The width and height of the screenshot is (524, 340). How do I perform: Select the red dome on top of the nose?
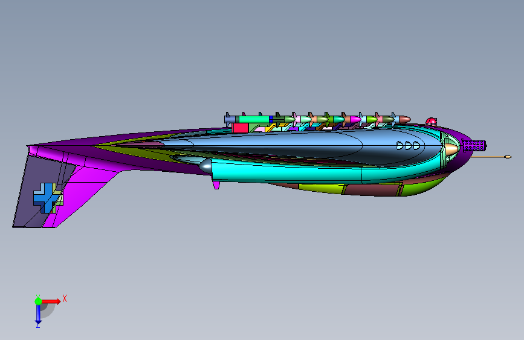coord(431,121)
